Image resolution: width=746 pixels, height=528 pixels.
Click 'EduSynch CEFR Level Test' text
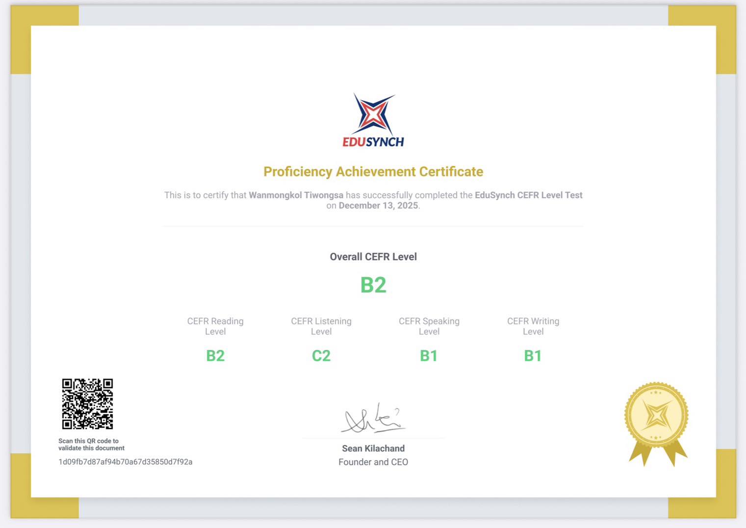pyautogui.click(x=529, y=195)
